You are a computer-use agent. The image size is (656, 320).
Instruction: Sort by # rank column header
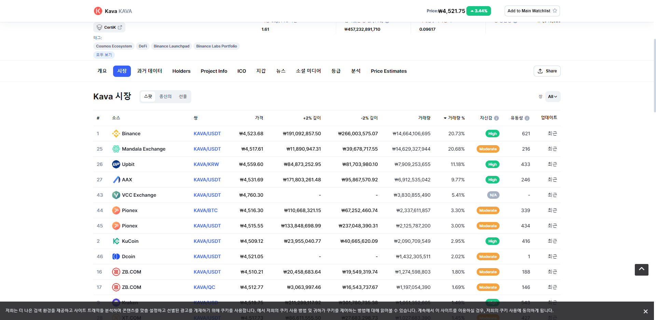point(98,118)
